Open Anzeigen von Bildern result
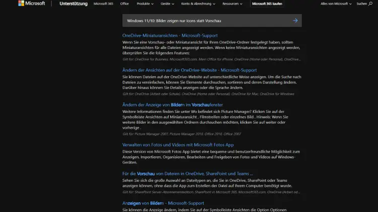 click(x=163, y=203)
